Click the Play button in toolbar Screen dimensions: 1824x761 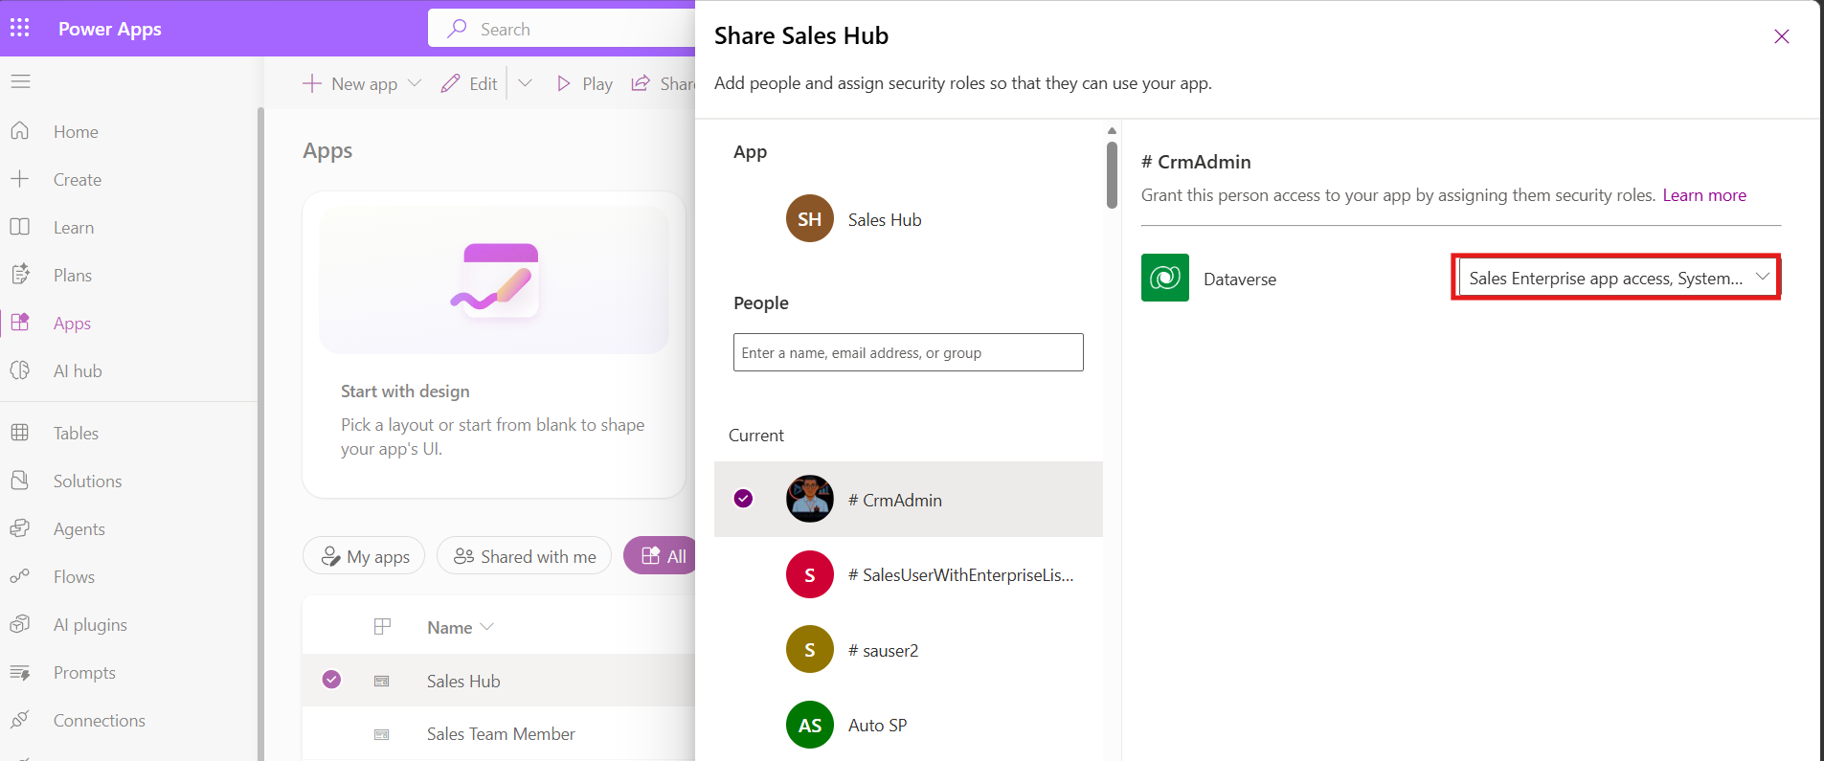(584, 84)
